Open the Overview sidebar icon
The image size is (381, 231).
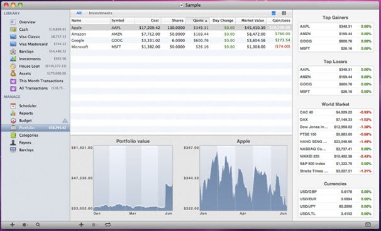click(x=13, y=22)
